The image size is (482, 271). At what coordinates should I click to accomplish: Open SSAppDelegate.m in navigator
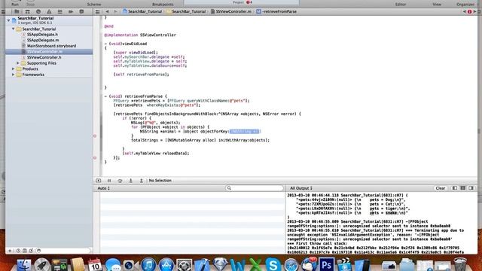click(x=43, y=40)
